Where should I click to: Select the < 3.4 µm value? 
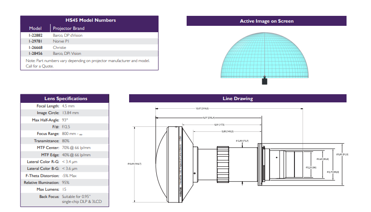(70, 162)
